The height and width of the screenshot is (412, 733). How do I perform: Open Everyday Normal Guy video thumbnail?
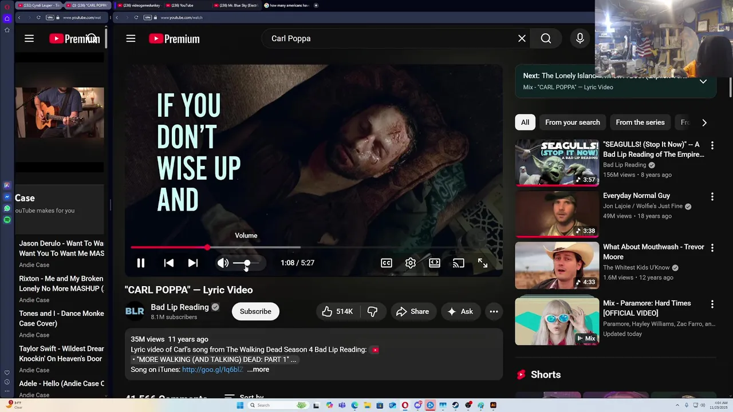coord(557,214)
